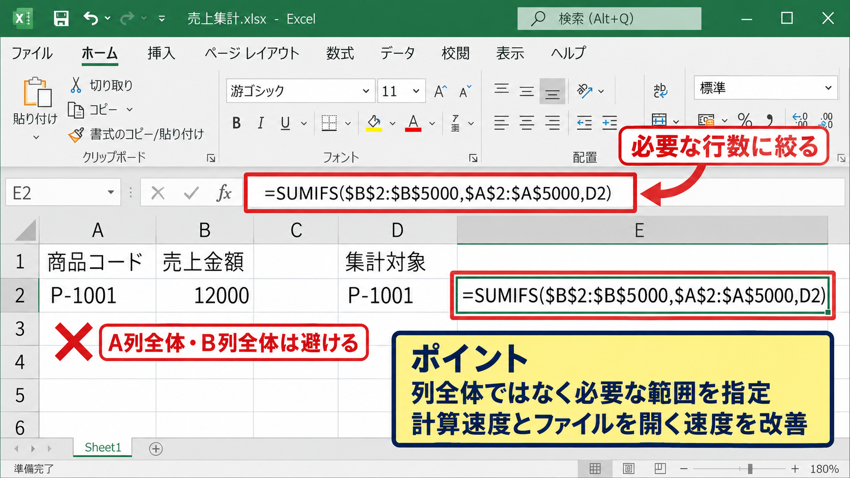Screen dimensions: 850x478
Task: Expand the Copy コピー dropdown arrow
Action: (130, 109)
